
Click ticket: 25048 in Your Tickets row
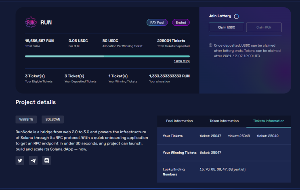point(239,136)
